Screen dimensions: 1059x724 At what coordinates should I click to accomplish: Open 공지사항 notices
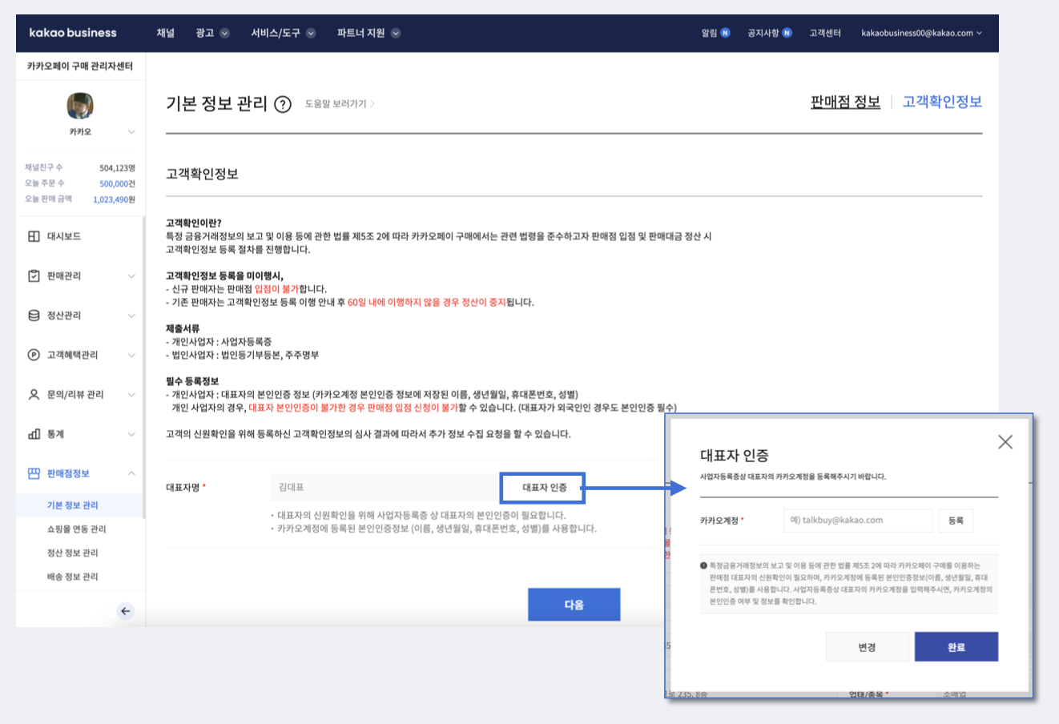tap(769, 33)
